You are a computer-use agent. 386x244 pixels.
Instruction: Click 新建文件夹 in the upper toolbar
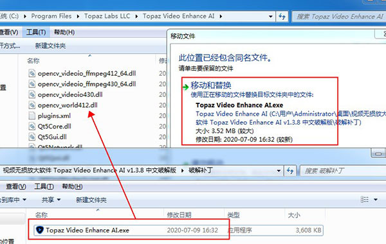click(x=50, y=46)
